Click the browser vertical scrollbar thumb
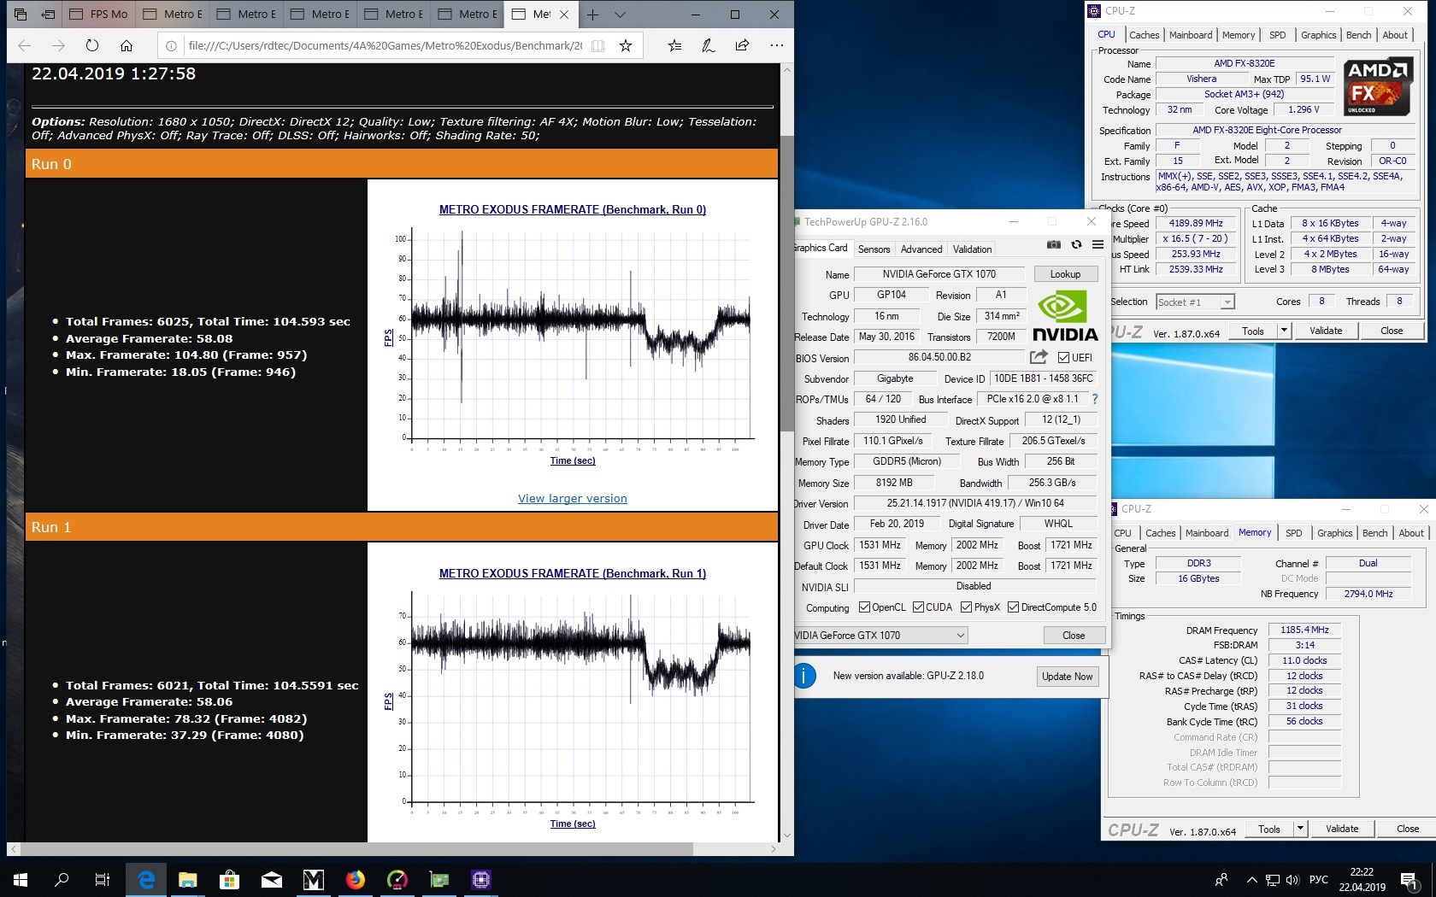This screenshot has width=1436, height=897. 786,282
